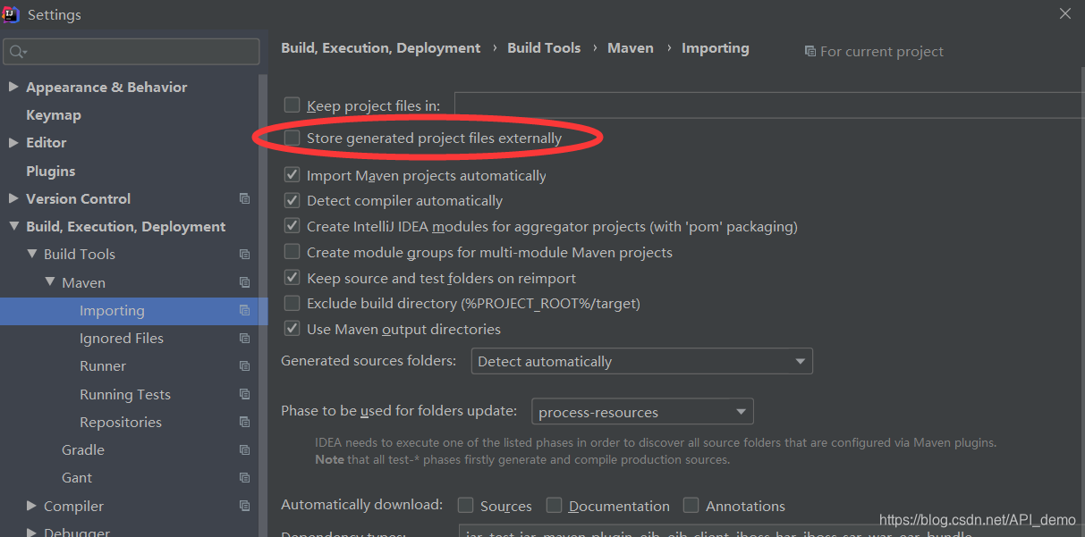
Task: Open Ignored Files settings page
Action: 122,339
